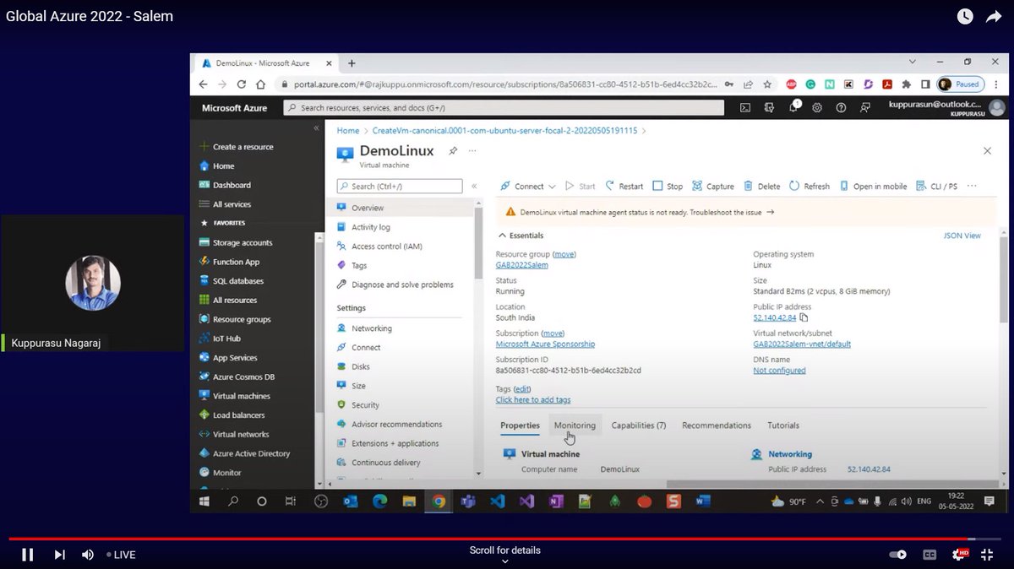Open Directories and subscriptions filter icon
Image resolution: width=1014 pixels, height=569 pixels.
(769, 108)
